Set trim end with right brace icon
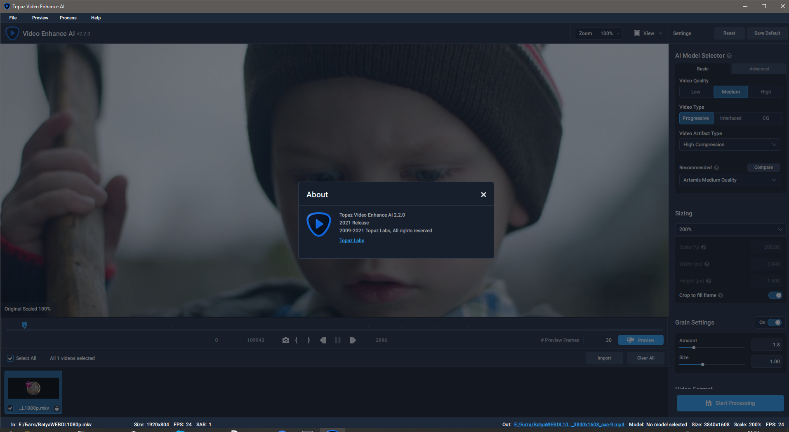Image resolution: width=789 pixels, height=432 pixels. [309, 340]
